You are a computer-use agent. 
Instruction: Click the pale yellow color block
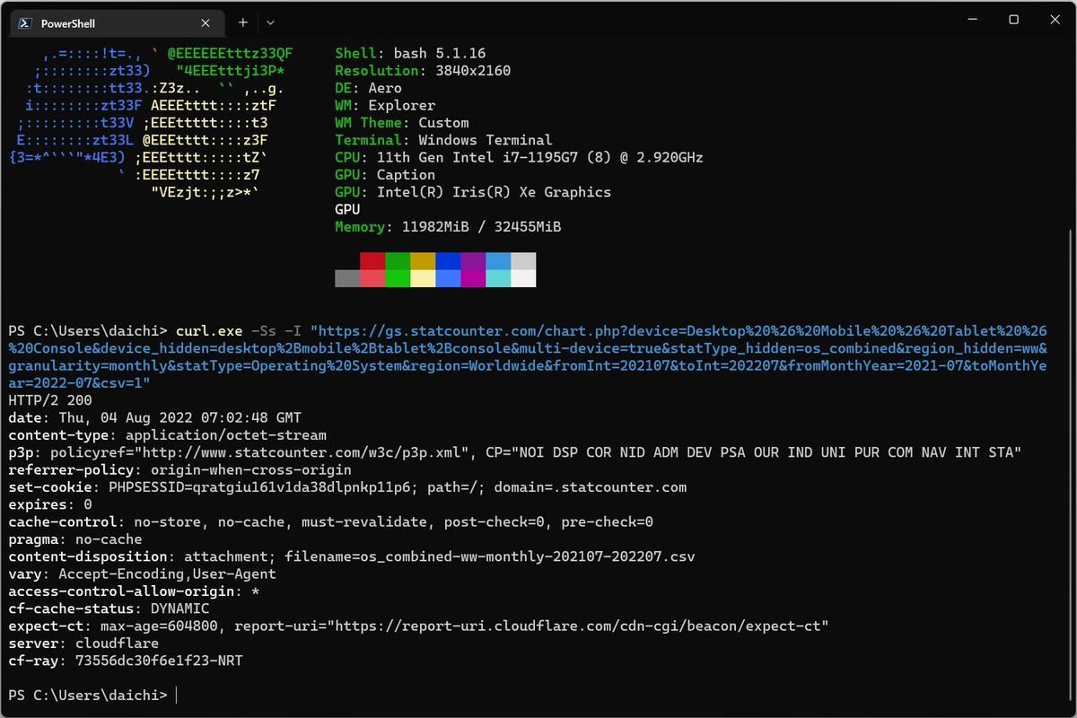(x=423, y=278)
